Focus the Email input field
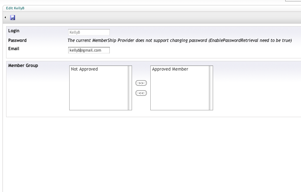This screenshot has height=192, width=301. pos(89,50)
